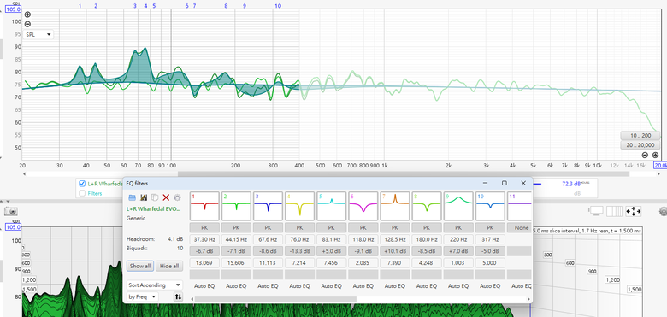Set range with the 20 .. 20,000 button
667x317 pixels.
pyautogui.click(x=640, y=145)
